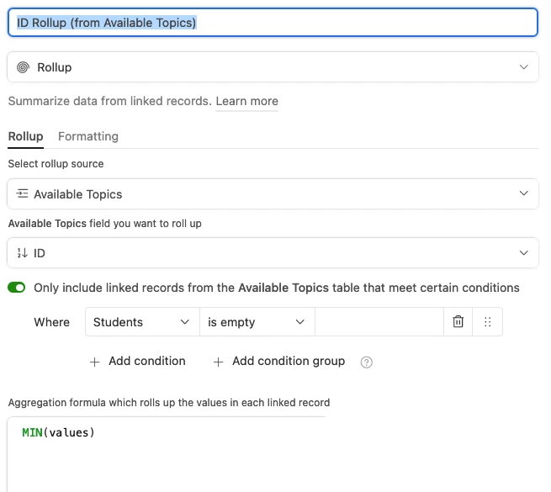This screenshot has height=492, width=551.
Task: Open the Learn more link
Action: [x=246, y=101]
